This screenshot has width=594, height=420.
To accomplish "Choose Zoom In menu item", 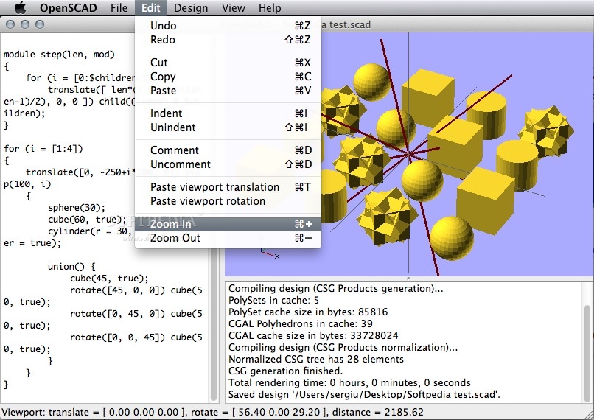I will (x=171, y=224).
